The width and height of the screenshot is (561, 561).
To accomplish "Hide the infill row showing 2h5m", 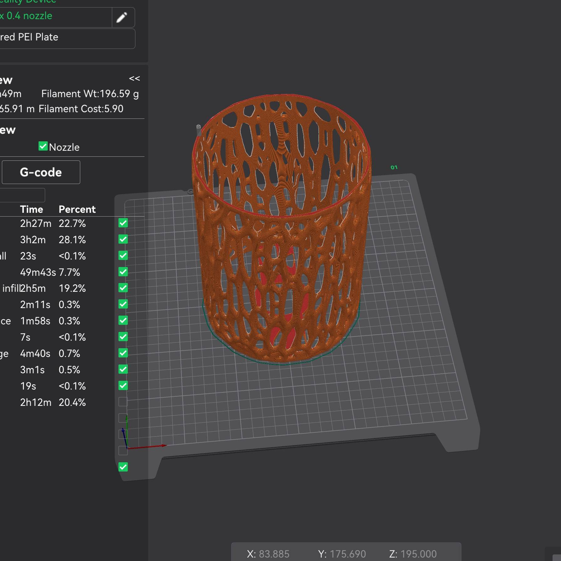I will point(123,288).
